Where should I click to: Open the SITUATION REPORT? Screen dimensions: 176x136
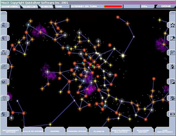tap(143, 131)
